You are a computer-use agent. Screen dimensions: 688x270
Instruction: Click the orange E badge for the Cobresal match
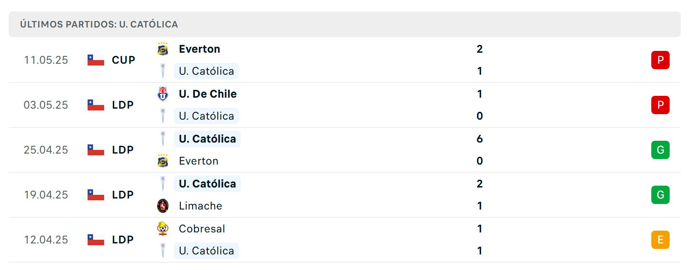660,240
